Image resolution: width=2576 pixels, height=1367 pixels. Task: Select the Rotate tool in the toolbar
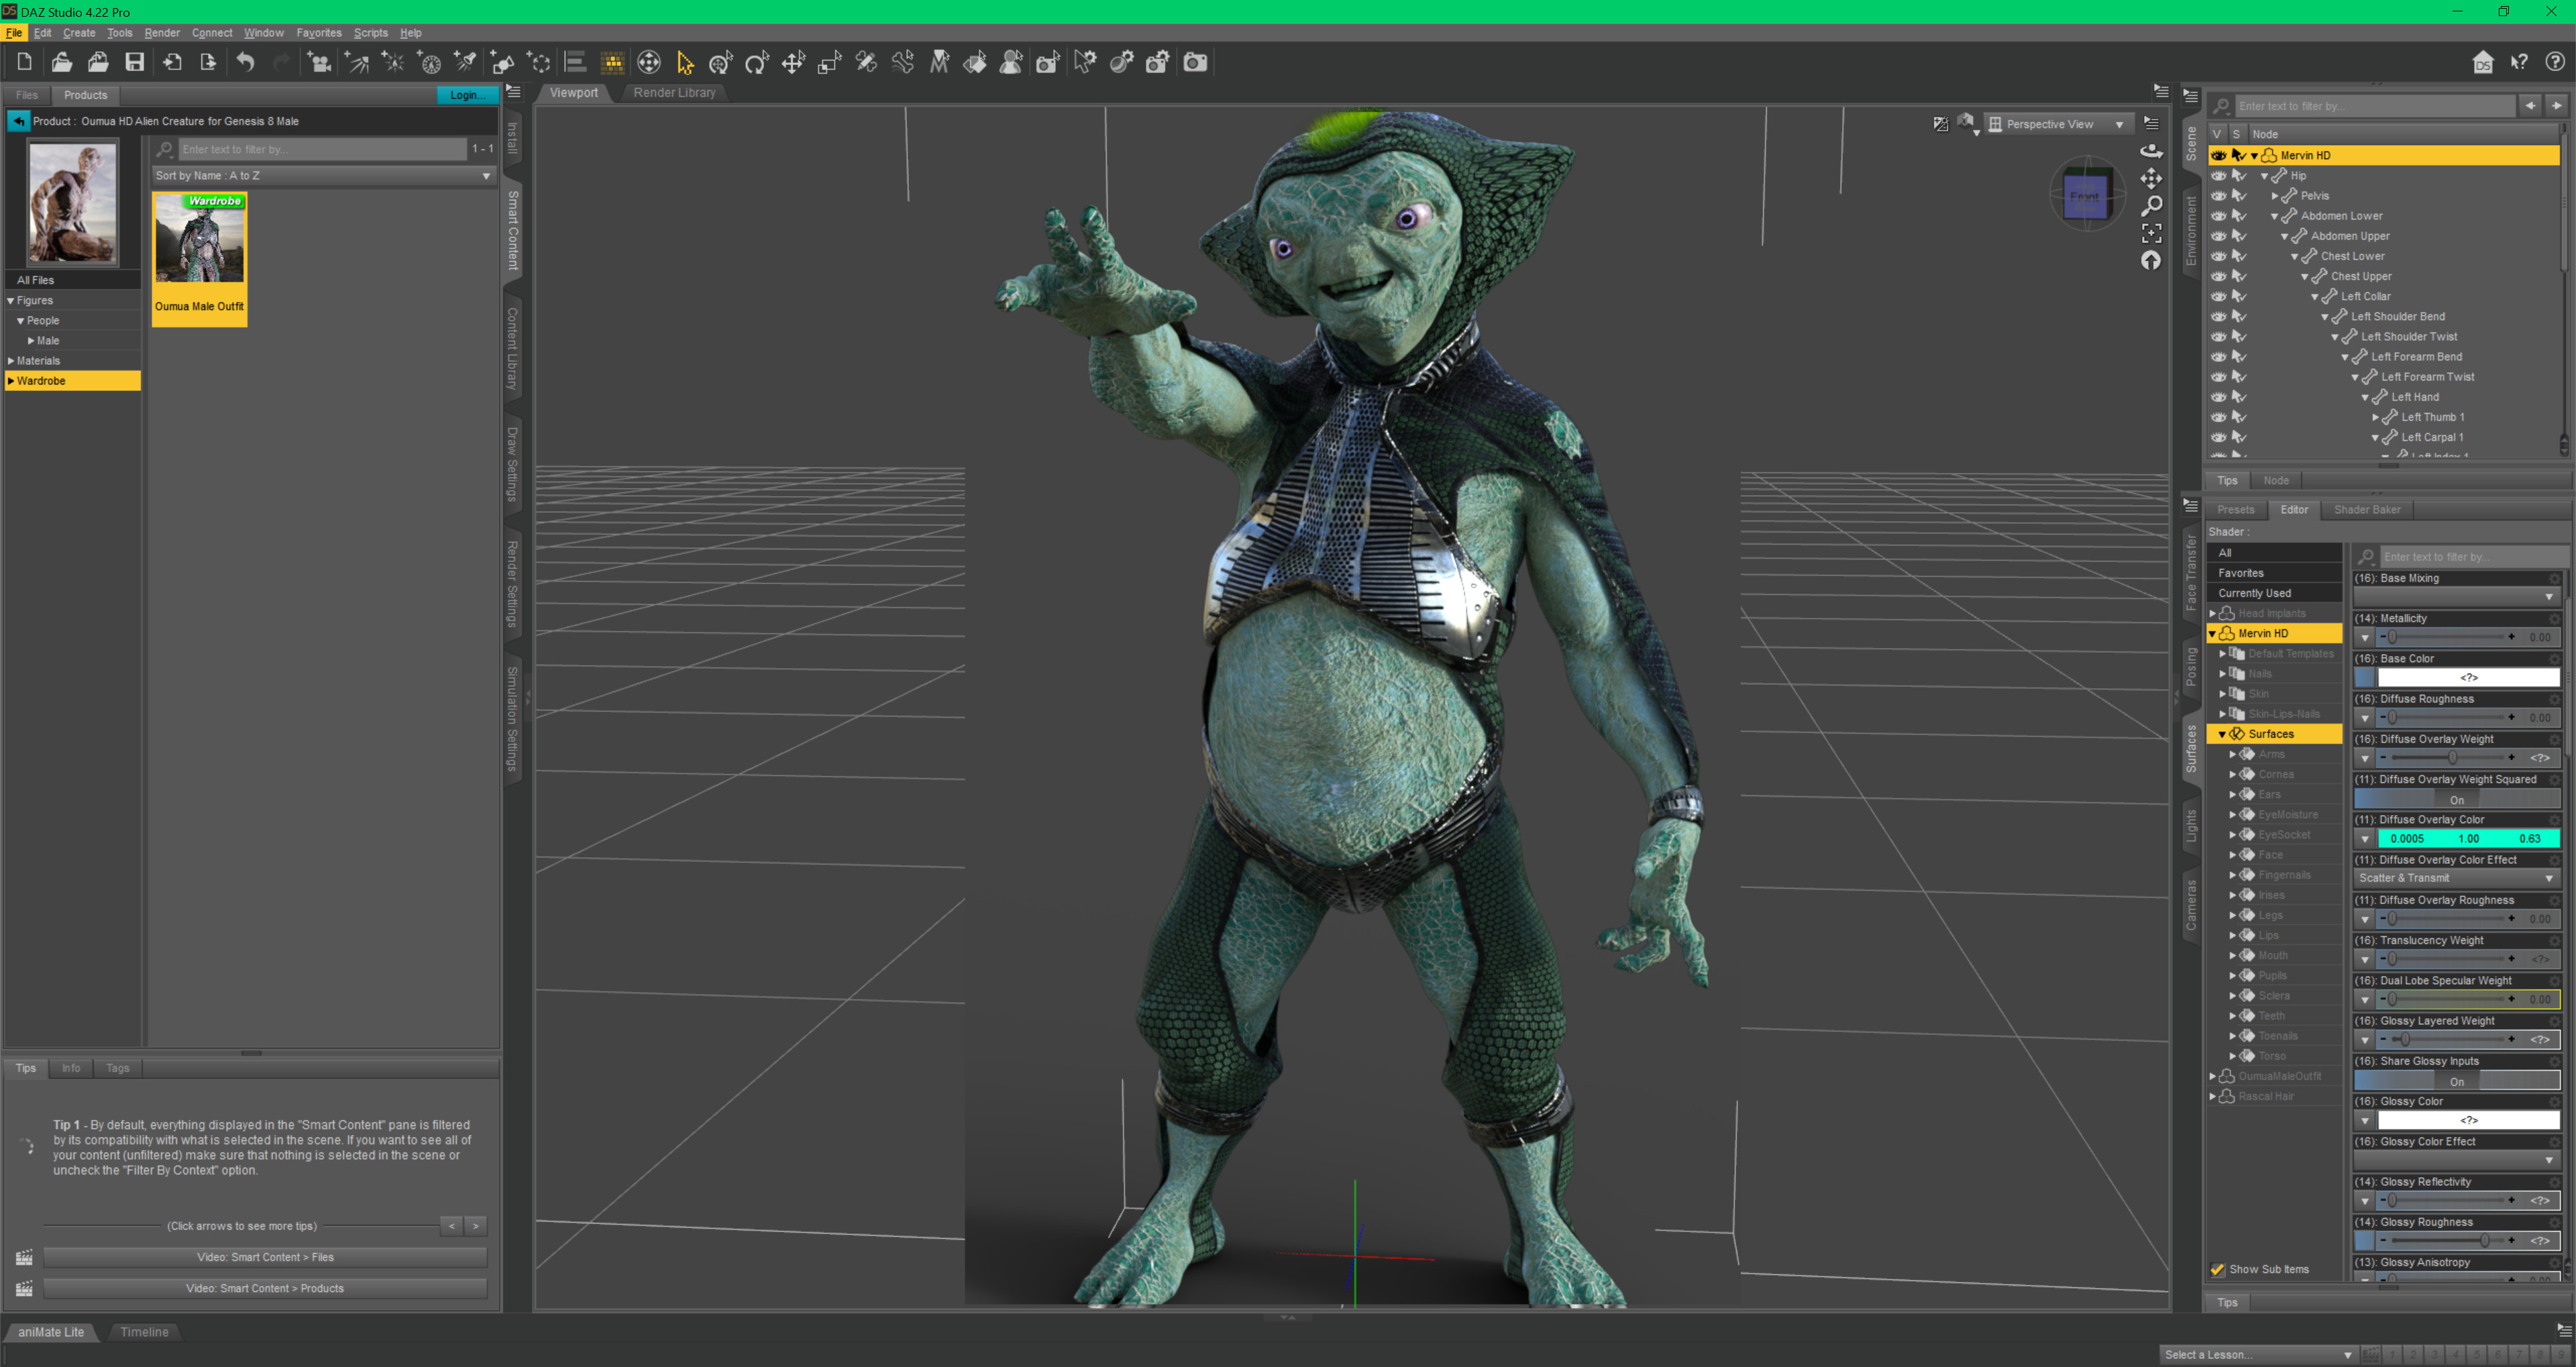point(757,62)
